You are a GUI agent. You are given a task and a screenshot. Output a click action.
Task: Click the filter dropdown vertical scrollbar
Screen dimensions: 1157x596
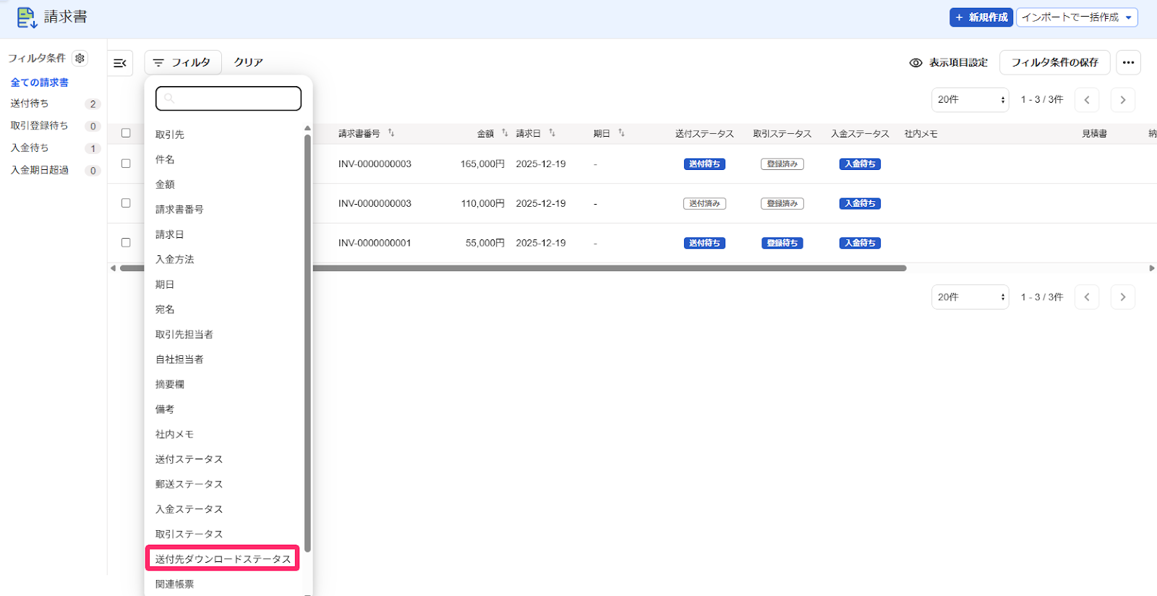coord(307,343)
